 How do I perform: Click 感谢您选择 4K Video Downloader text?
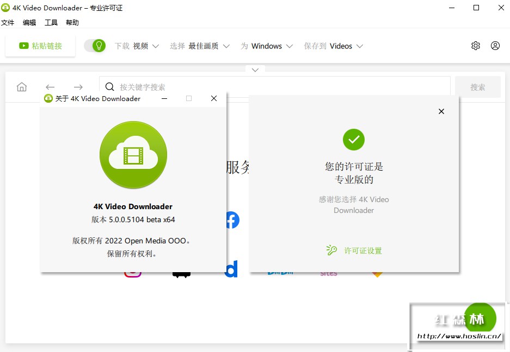[354, 205]
